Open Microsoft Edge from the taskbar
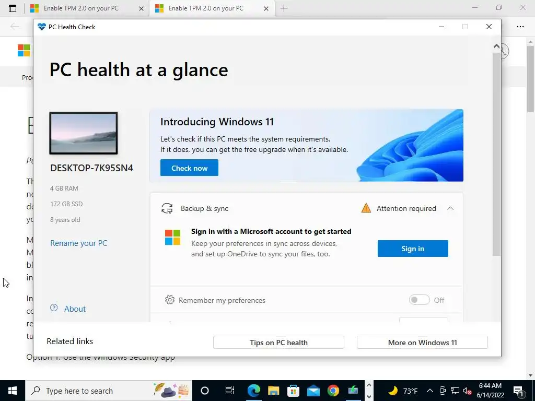The height and width of the screenshot is (401, 535). point(253,391)
